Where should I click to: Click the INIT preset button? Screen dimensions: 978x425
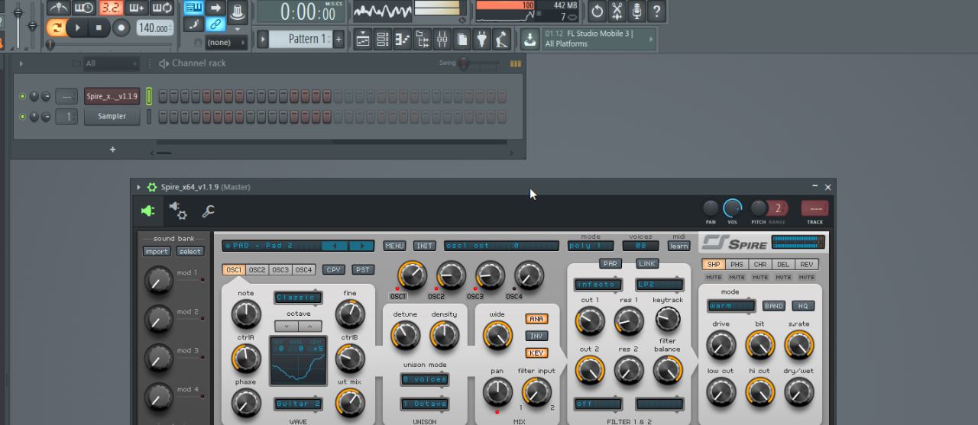point(425,246)
